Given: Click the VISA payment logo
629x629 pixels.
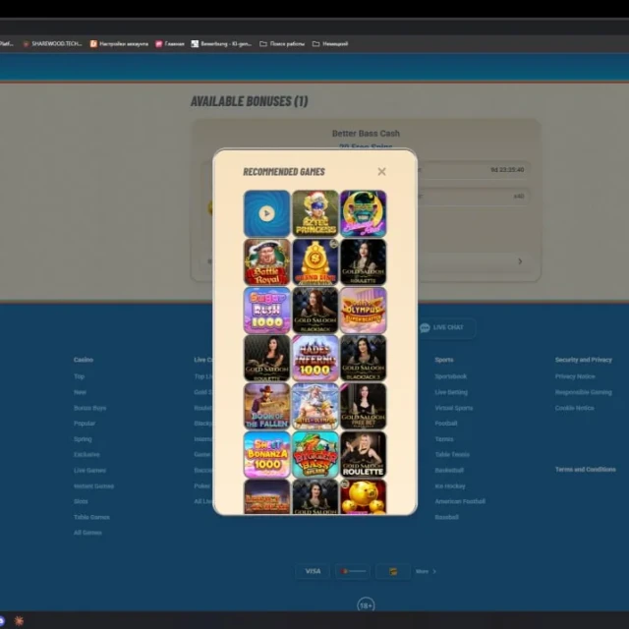Looking at the screenshot, I should click(x=313, y=571).
